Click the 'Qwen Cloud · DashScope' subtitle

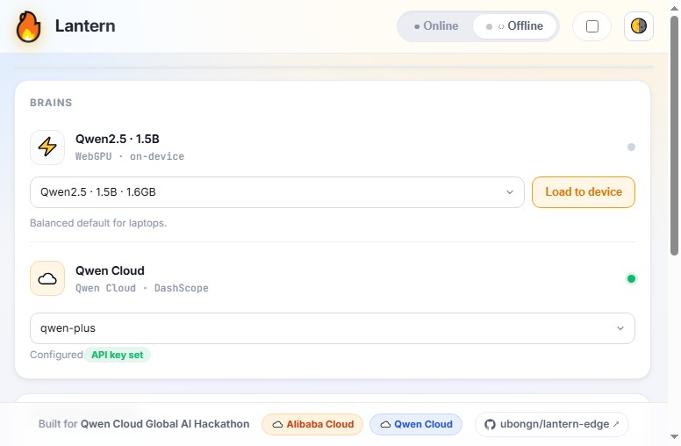(141, 288)
